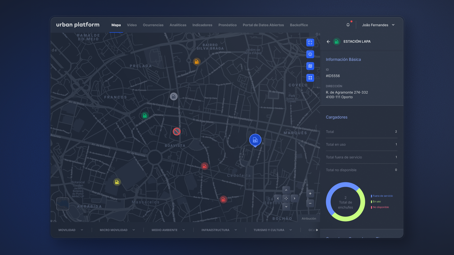Zoom in the map with plus button
454x255 pixels.
click(310, 194)
